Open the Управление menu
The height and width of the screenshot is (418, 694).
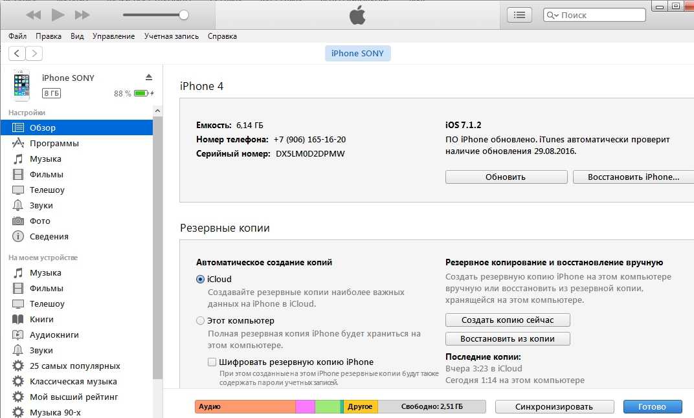[113, 36]
